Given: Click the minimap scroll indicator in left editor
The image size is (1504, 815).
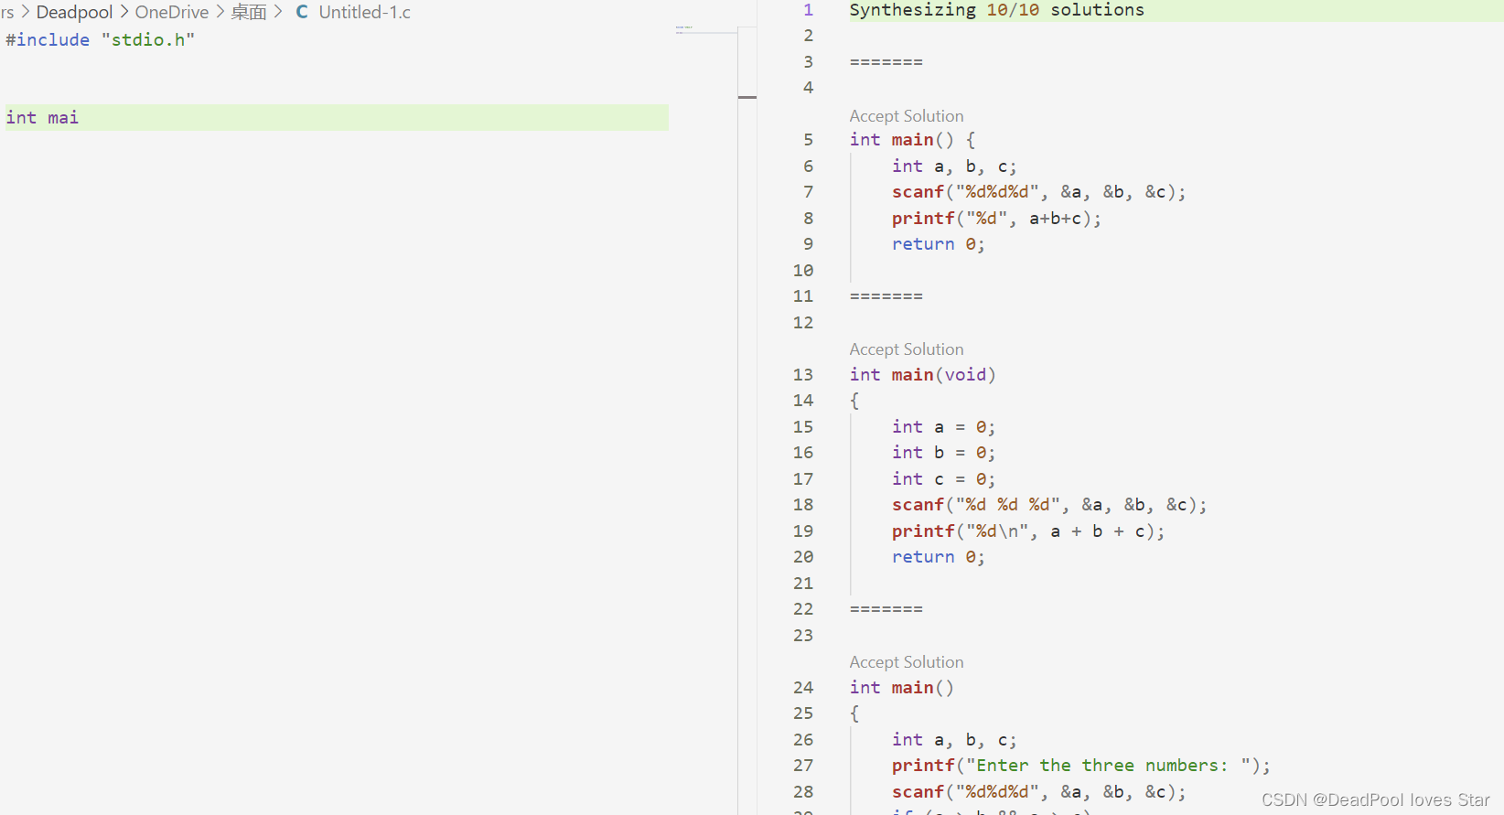Looking at the screenshot, I should pyautogui.click(x=747, y=97).
